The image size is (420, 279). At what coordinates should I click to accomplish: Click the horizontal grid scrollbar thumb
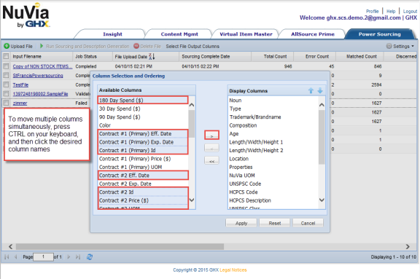click(120, 246)
